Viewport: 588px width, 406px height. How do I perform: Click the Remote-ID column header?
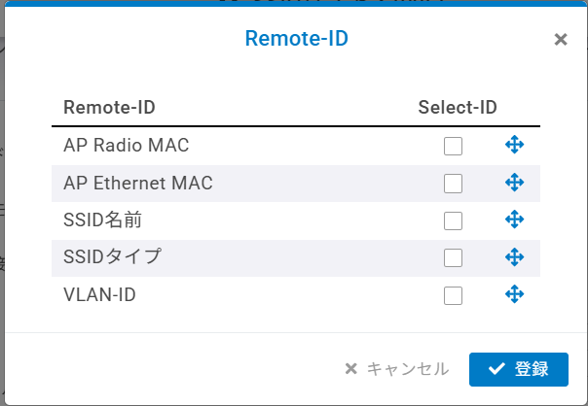[109, 107]
